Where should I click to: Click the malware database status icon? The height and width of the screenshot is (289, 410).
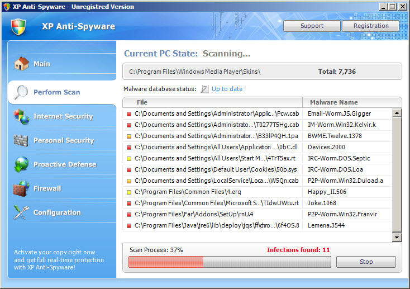pos(204,89)
